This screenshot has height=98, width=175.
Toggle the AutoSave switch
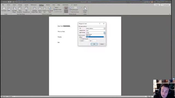[10, 2]
